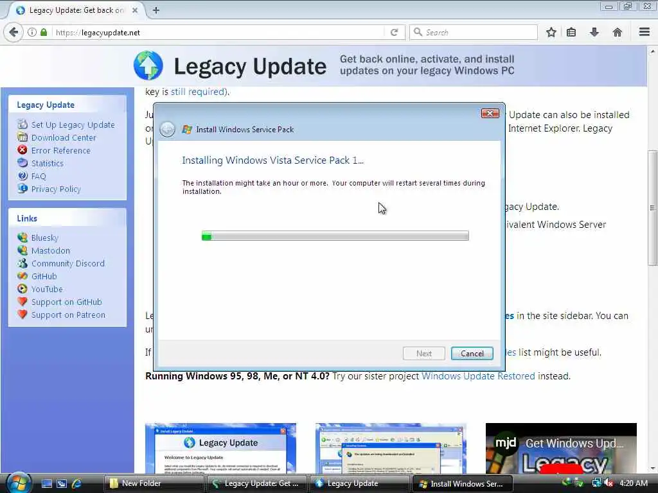Image resolution: width=658 pixels, height=493 pixels.
Task: Click the red Error Reference icon
Action: coord(22,150)
